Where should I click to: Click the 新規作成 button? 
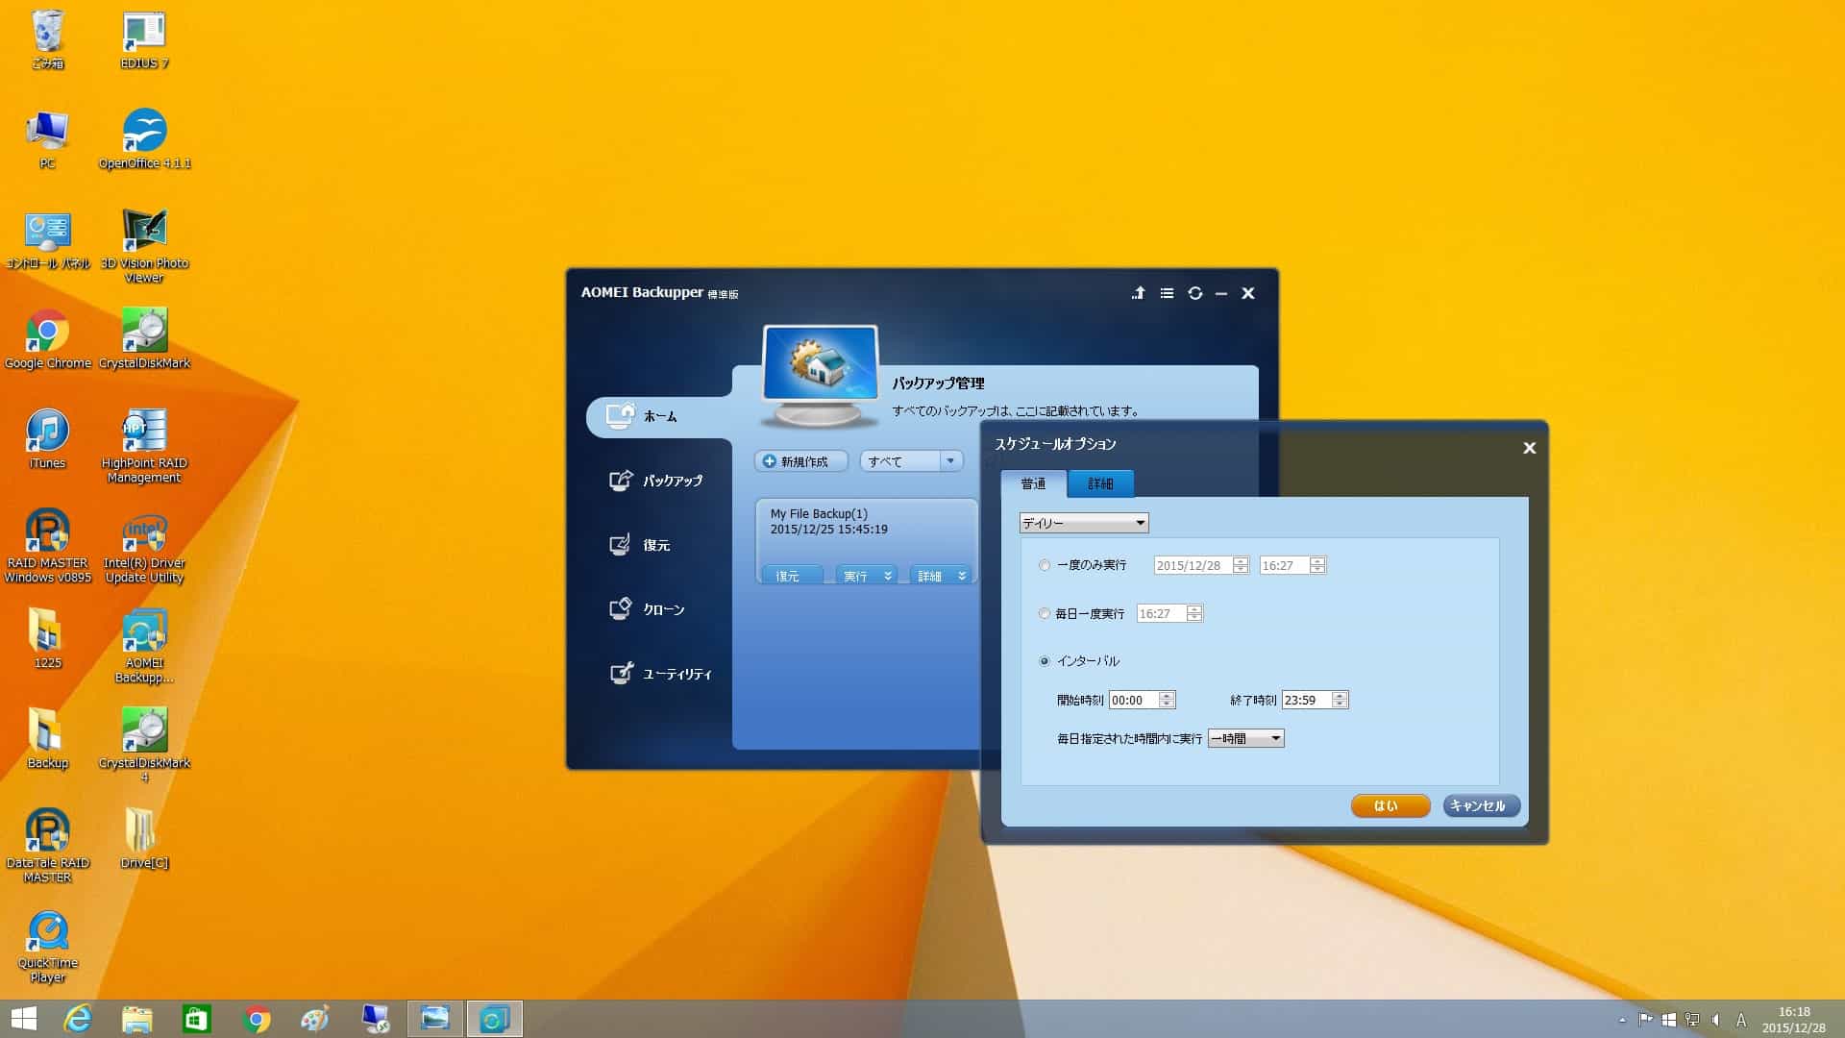pyautogui.click(x=800, y=461)
